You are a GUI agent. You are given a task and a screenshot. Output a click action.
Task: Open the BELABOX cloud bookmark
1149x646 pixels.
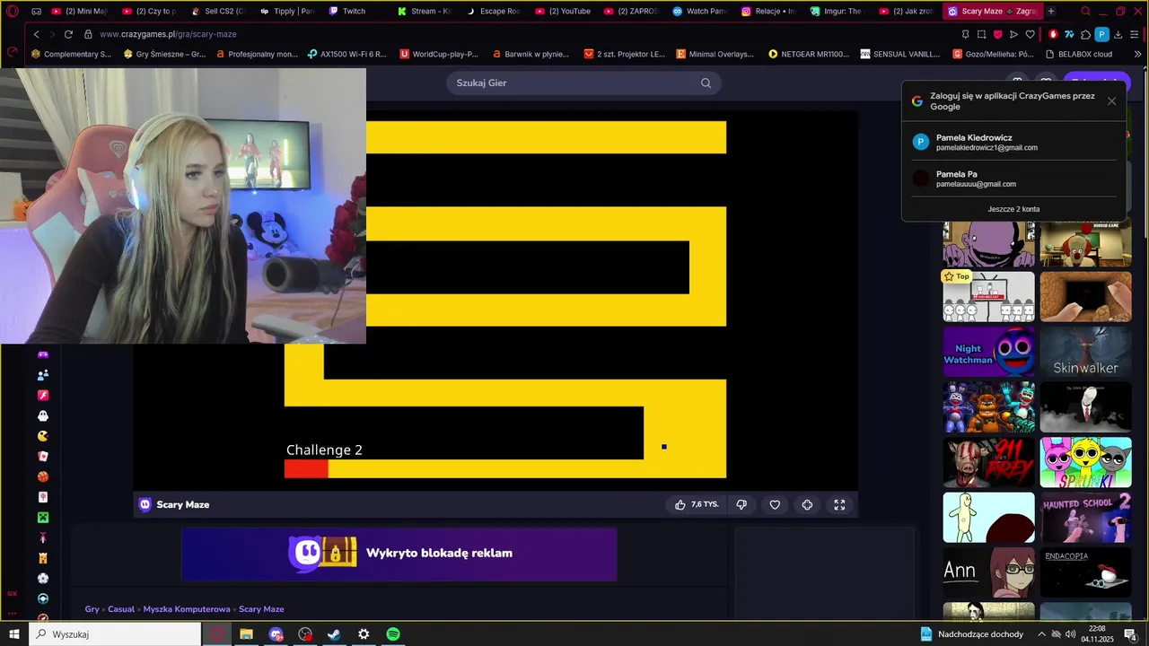1078,54
